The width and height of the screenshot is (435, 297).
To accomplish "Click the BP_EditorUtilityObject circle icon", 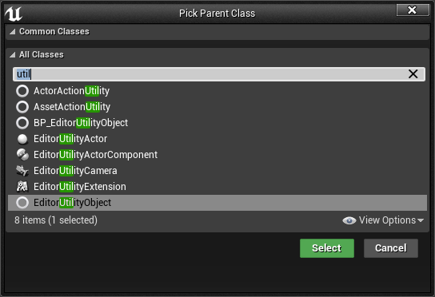I will (x=22, y=123).
